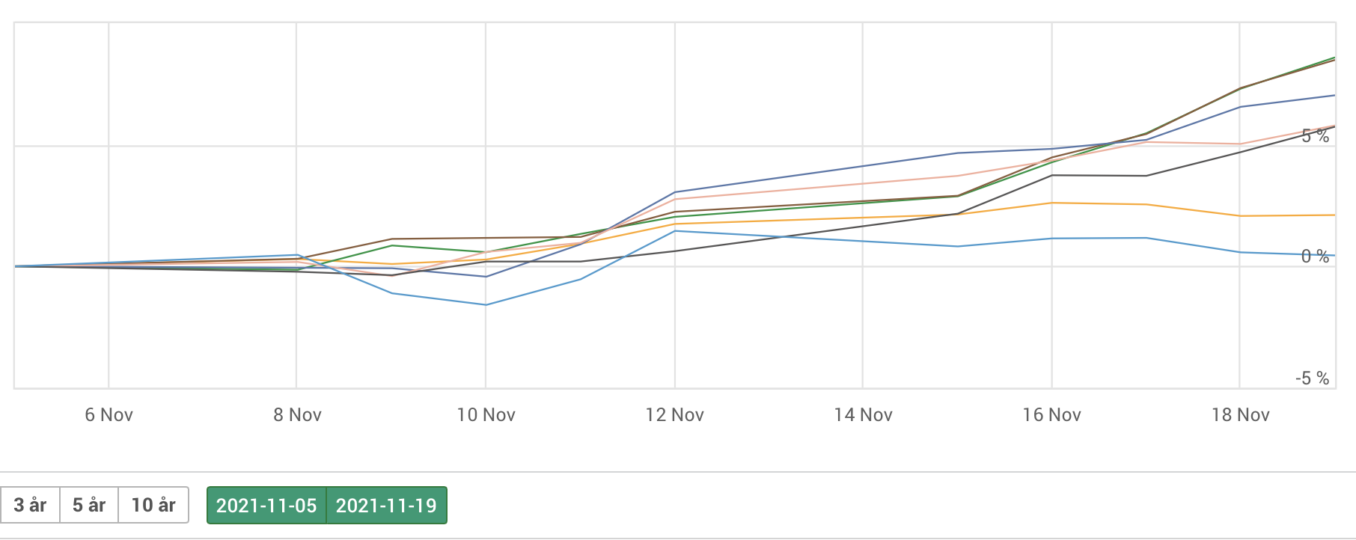The width and height of the screenshot is (1356, 540).
Task: Select the 10 år time range
Action: click(x=153, y=506)
